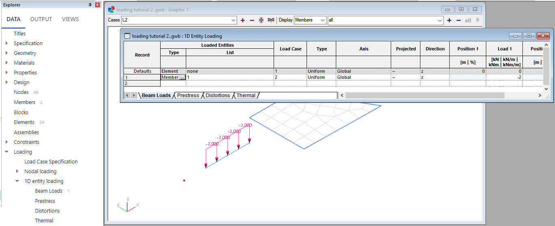Screen dimensions: 555x226
Task: Expand the Materials tree node
Action: click(7, 63)
